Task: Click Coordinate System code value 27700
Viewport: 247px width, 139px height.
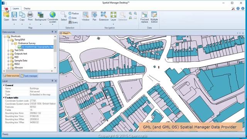Action: [x=33, y=101]
